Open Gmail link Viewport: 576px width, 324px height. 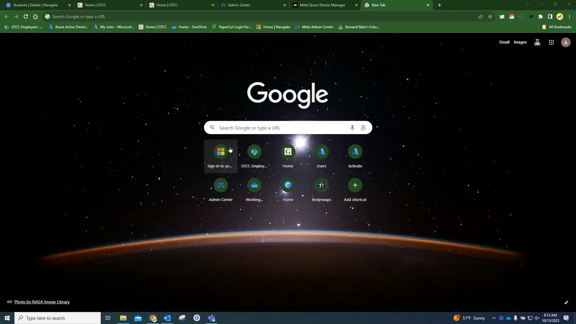click(x=504, y=42)
